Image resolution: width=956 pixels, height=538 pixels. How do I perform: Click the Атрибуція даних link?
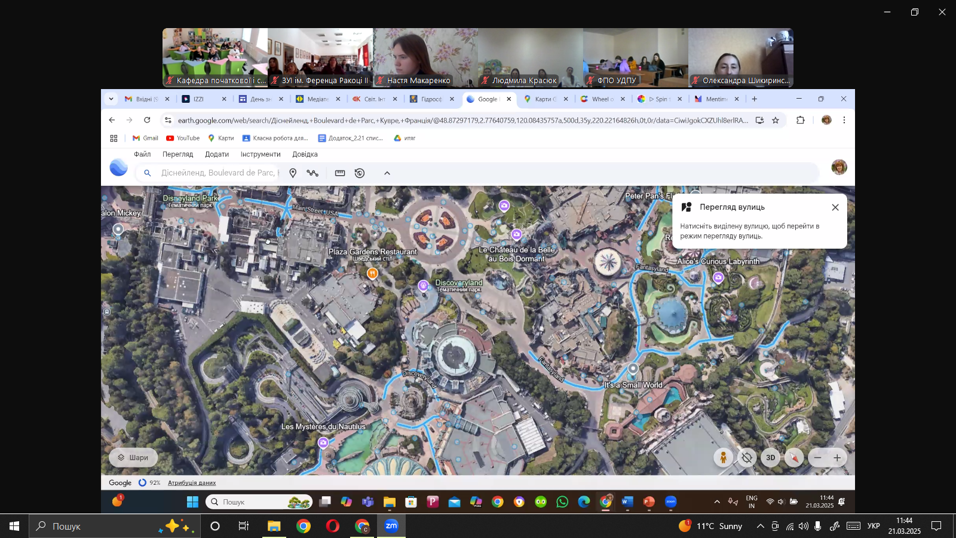pyautogui.click(x=192, y=483)
